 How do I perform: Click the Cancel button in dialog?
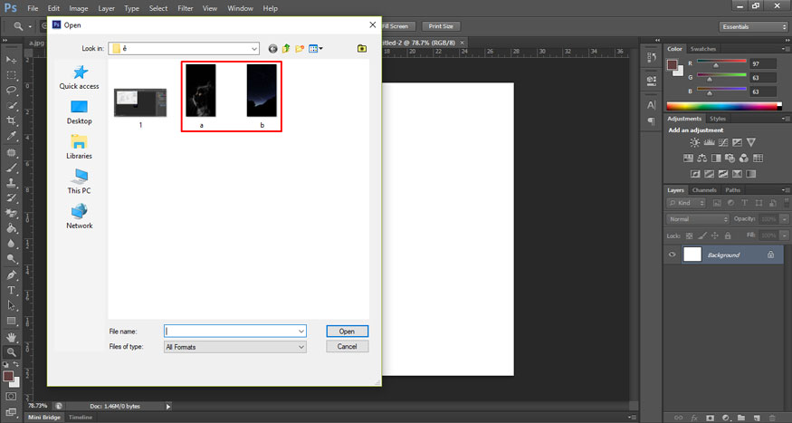(x=347, y=347)
